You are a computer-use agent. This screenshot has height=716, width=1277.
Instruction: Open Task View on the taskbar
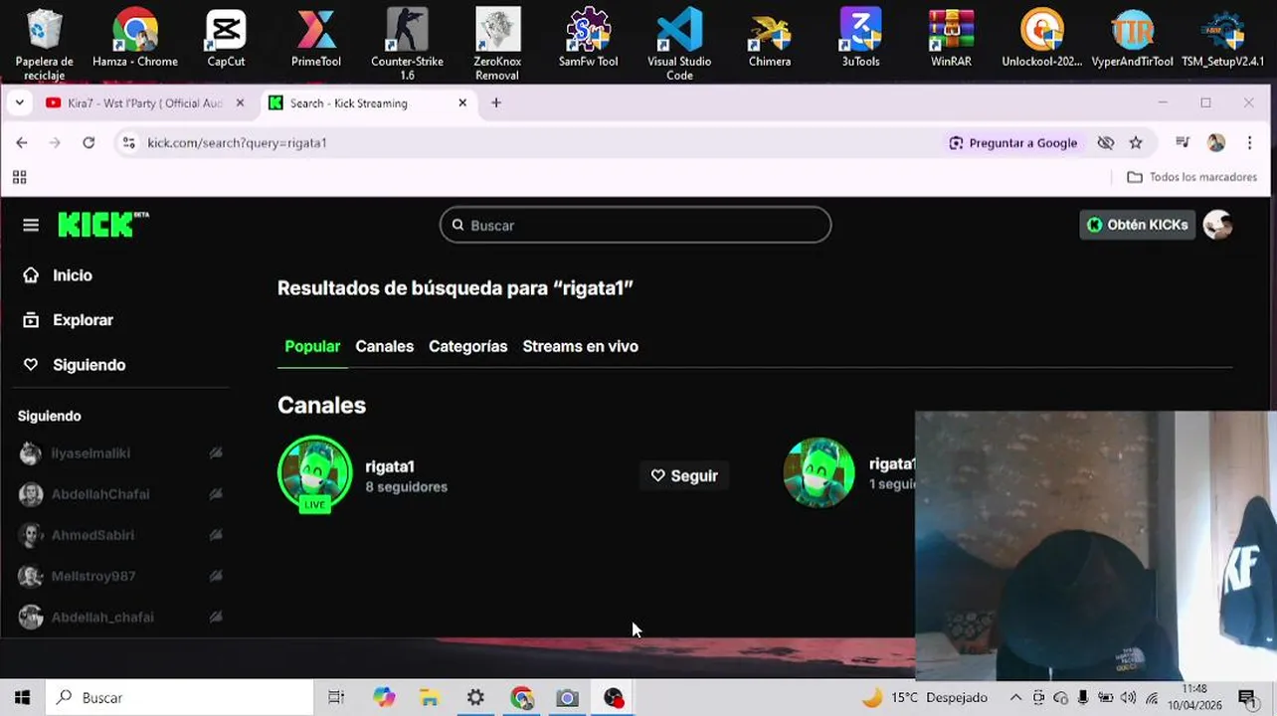(336, 698)
